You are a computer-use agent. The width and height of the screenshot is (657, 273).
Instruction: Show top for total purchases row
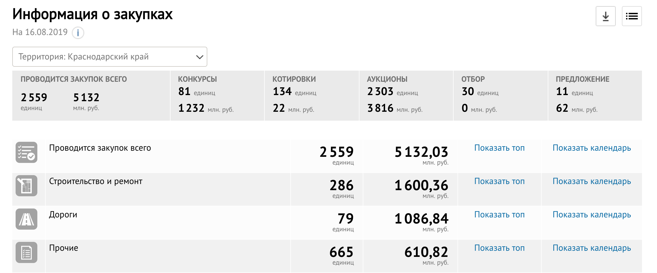click(499, 148)
